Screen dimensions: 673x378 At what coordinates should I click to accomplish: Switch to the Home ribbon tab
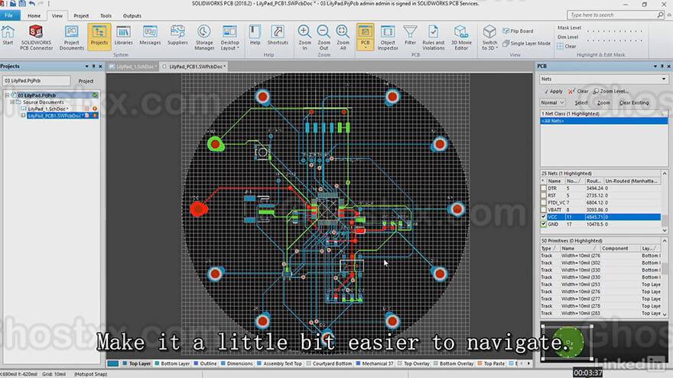[x=34, y=16]
